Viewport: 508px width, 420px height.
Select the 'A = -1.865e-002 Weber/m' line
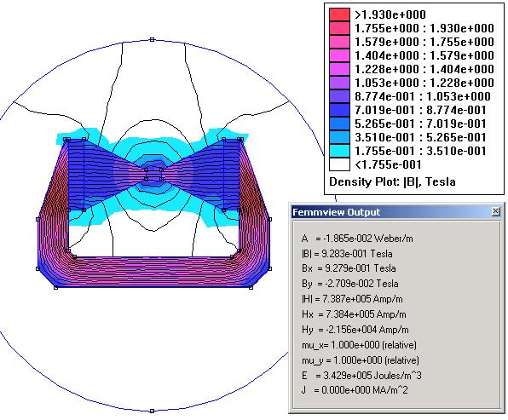point(357,239)
